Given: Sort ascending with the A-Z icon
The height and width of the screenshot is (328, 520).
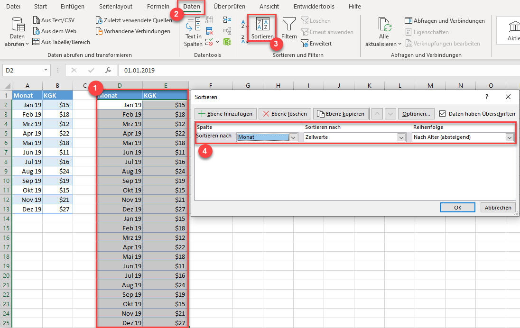Looking at the screenshot, I should coord(244,24).
